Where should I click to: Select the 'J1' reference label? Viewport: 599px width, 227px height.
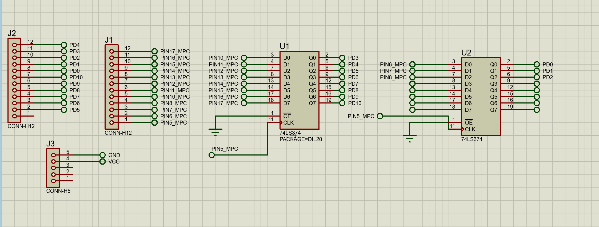point(109,40)
